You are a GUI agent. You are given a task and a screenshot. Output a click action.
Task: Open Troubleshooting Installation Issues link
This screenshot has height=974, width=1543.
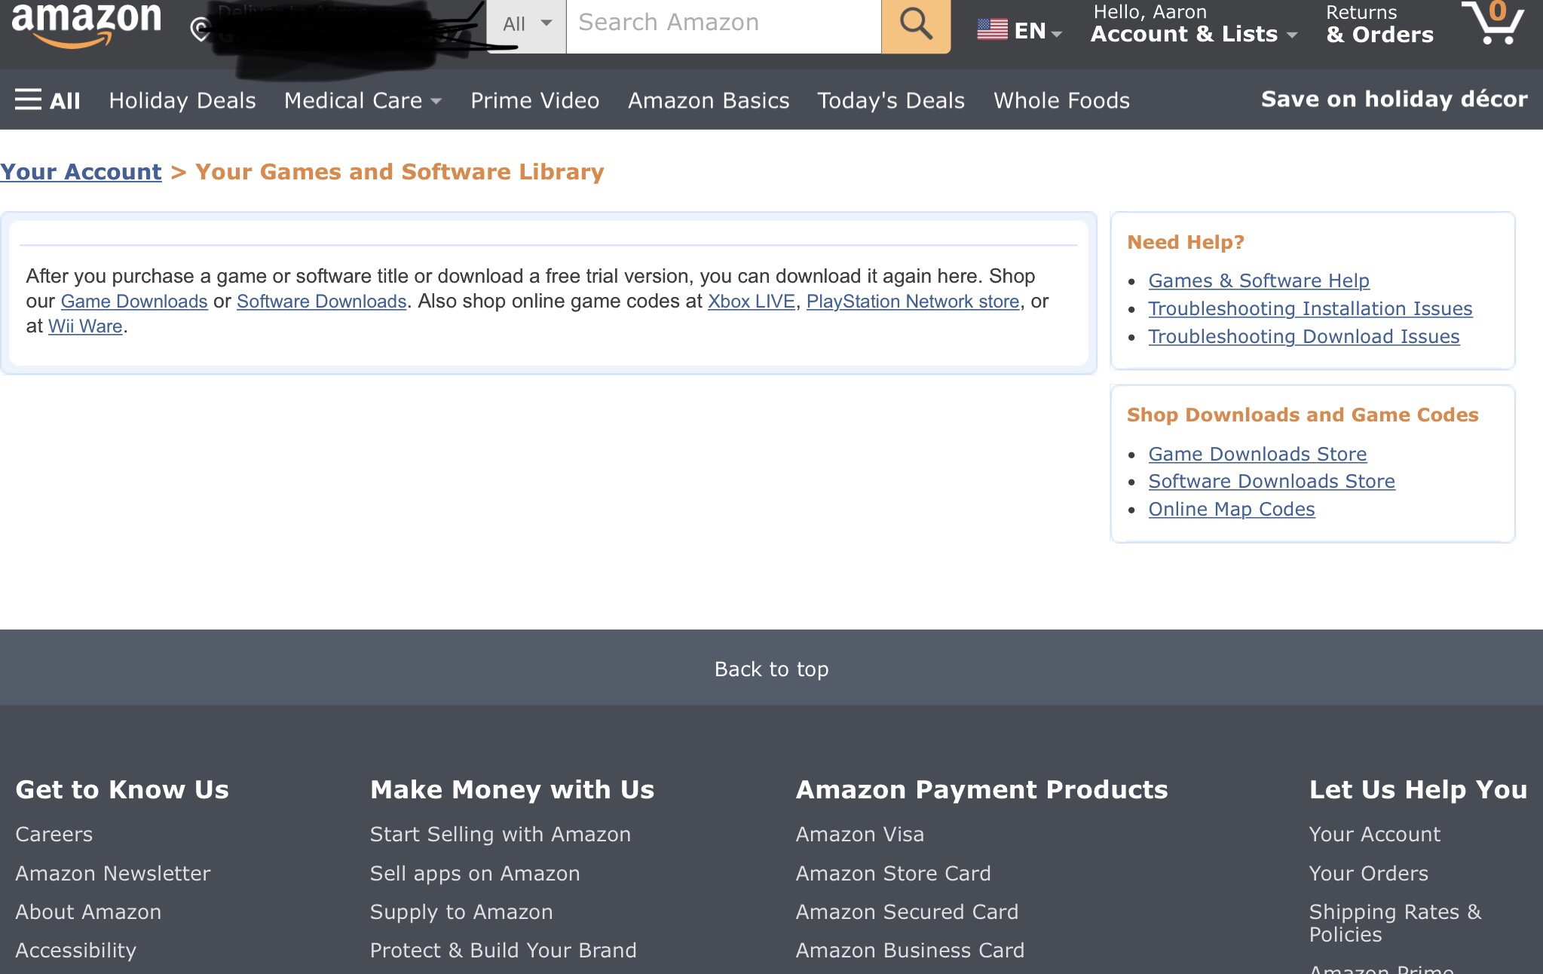click(x=1310, y=308)
